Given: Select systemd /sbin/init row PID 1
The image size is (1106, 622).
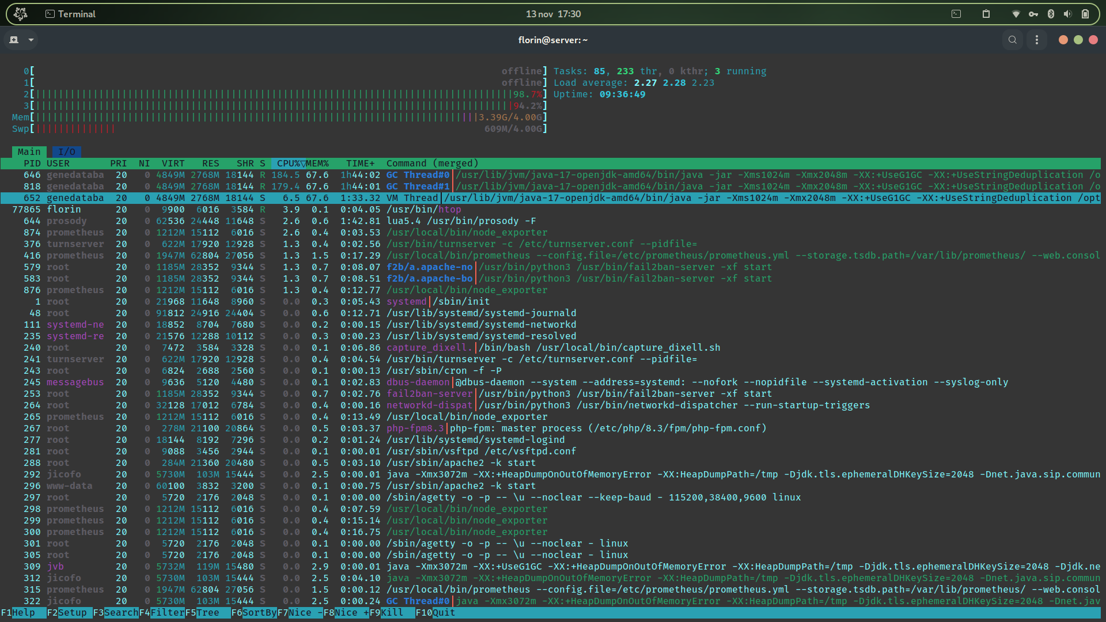Looking at the screenshot, I should [551, 302].
